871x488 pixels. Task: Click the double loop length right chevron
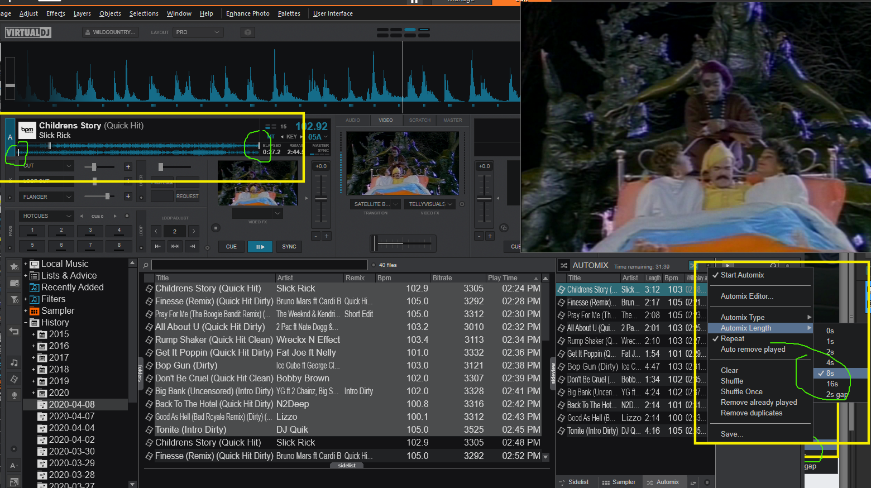[194, 231]
